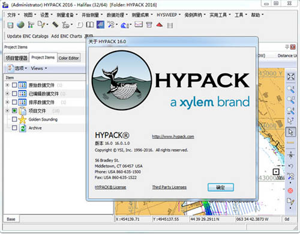Pin the Project Items panel
This screenshot has height=234, width=300.
(287, 47)
